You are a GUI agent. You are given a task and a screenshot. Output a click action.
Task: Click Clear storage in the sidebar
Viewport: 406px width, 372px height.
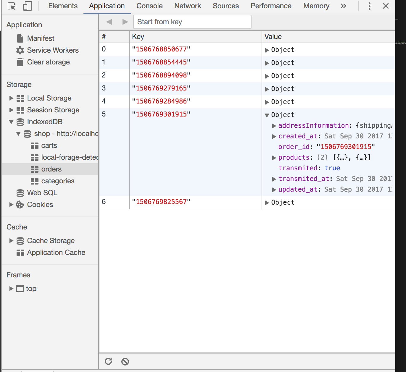pos(48,62)
